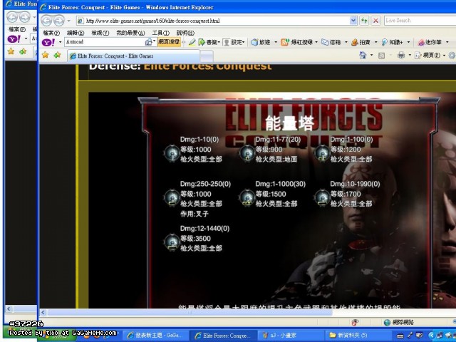Open the 我的最愛(A) menu

pyautogui.click(x=130, y=33)
